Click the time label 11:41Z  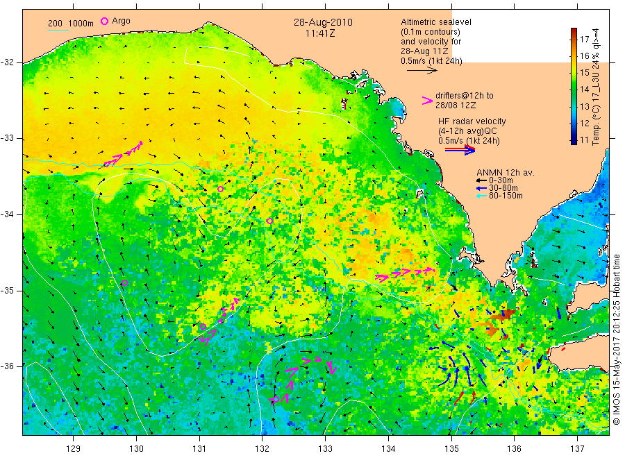320,33
